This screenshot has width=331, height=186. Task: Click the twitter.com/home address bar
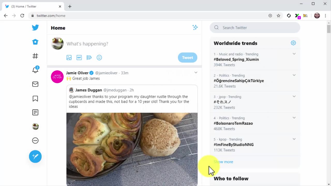pyautogui.click(x=51, y=16)
